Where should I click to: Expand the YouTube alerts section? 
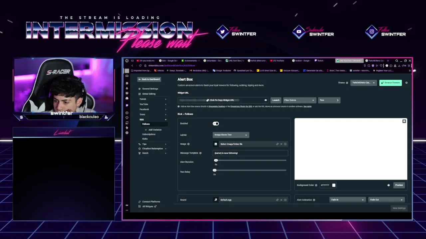(x=153, y=104)
